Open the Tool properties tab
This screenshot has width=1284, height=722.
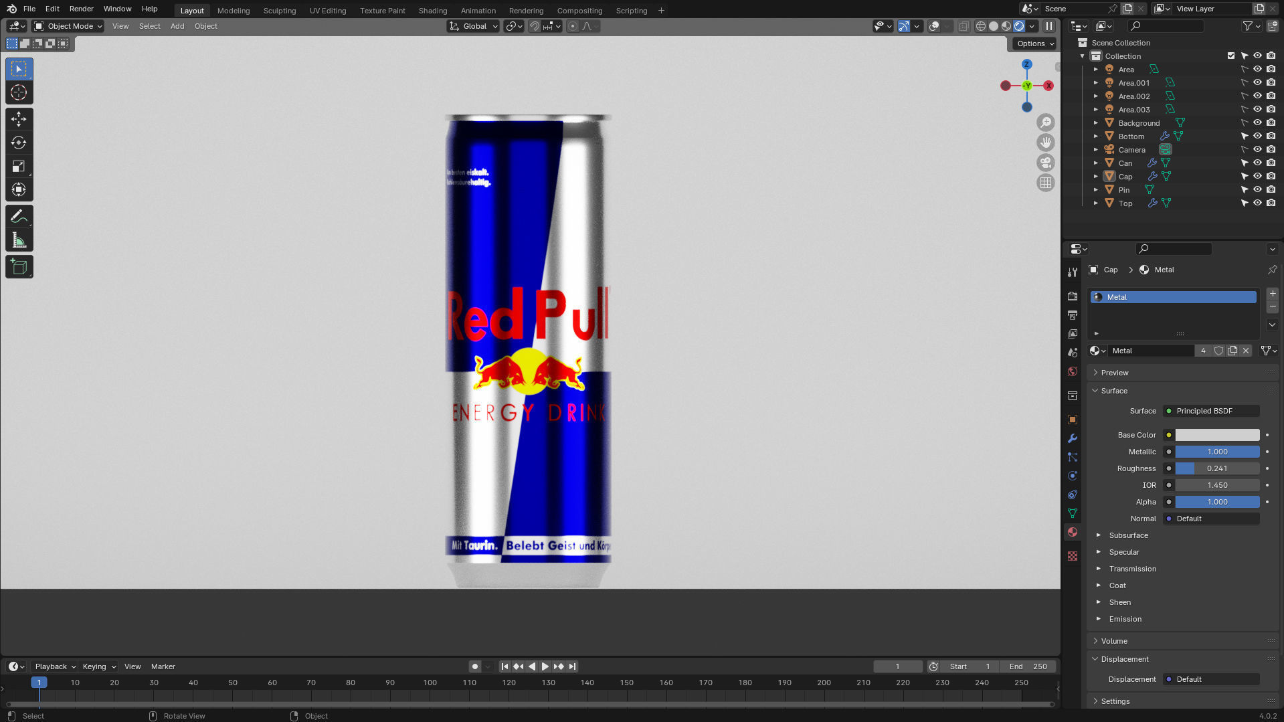click(x=1073, y=272)
